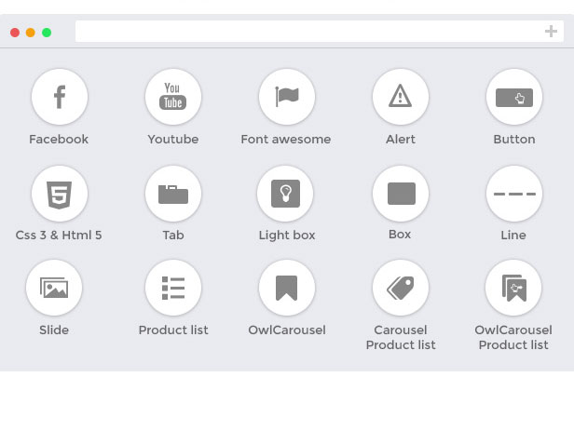Click the green window maximize dot
Viewport: 574px width, 431px height.
coord(47,33)
